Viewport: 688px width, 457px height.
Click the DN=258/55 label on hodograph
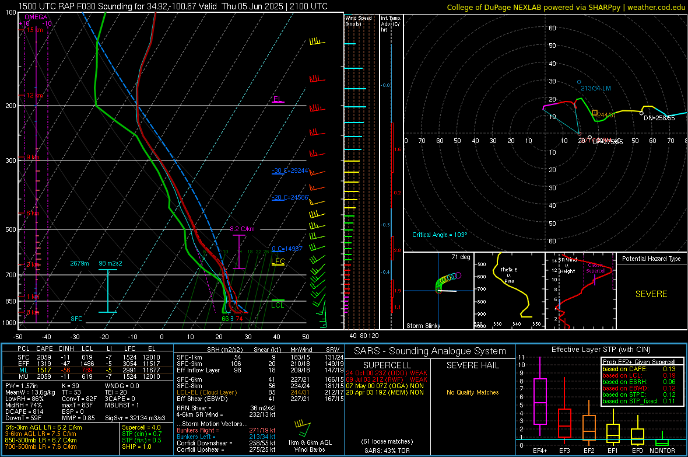[x=659, y=118]
